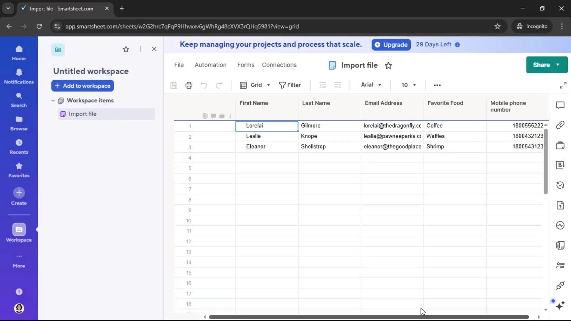Open the Update Requests panel
Viewport: 571px width, 321px height.
[560, 185]
